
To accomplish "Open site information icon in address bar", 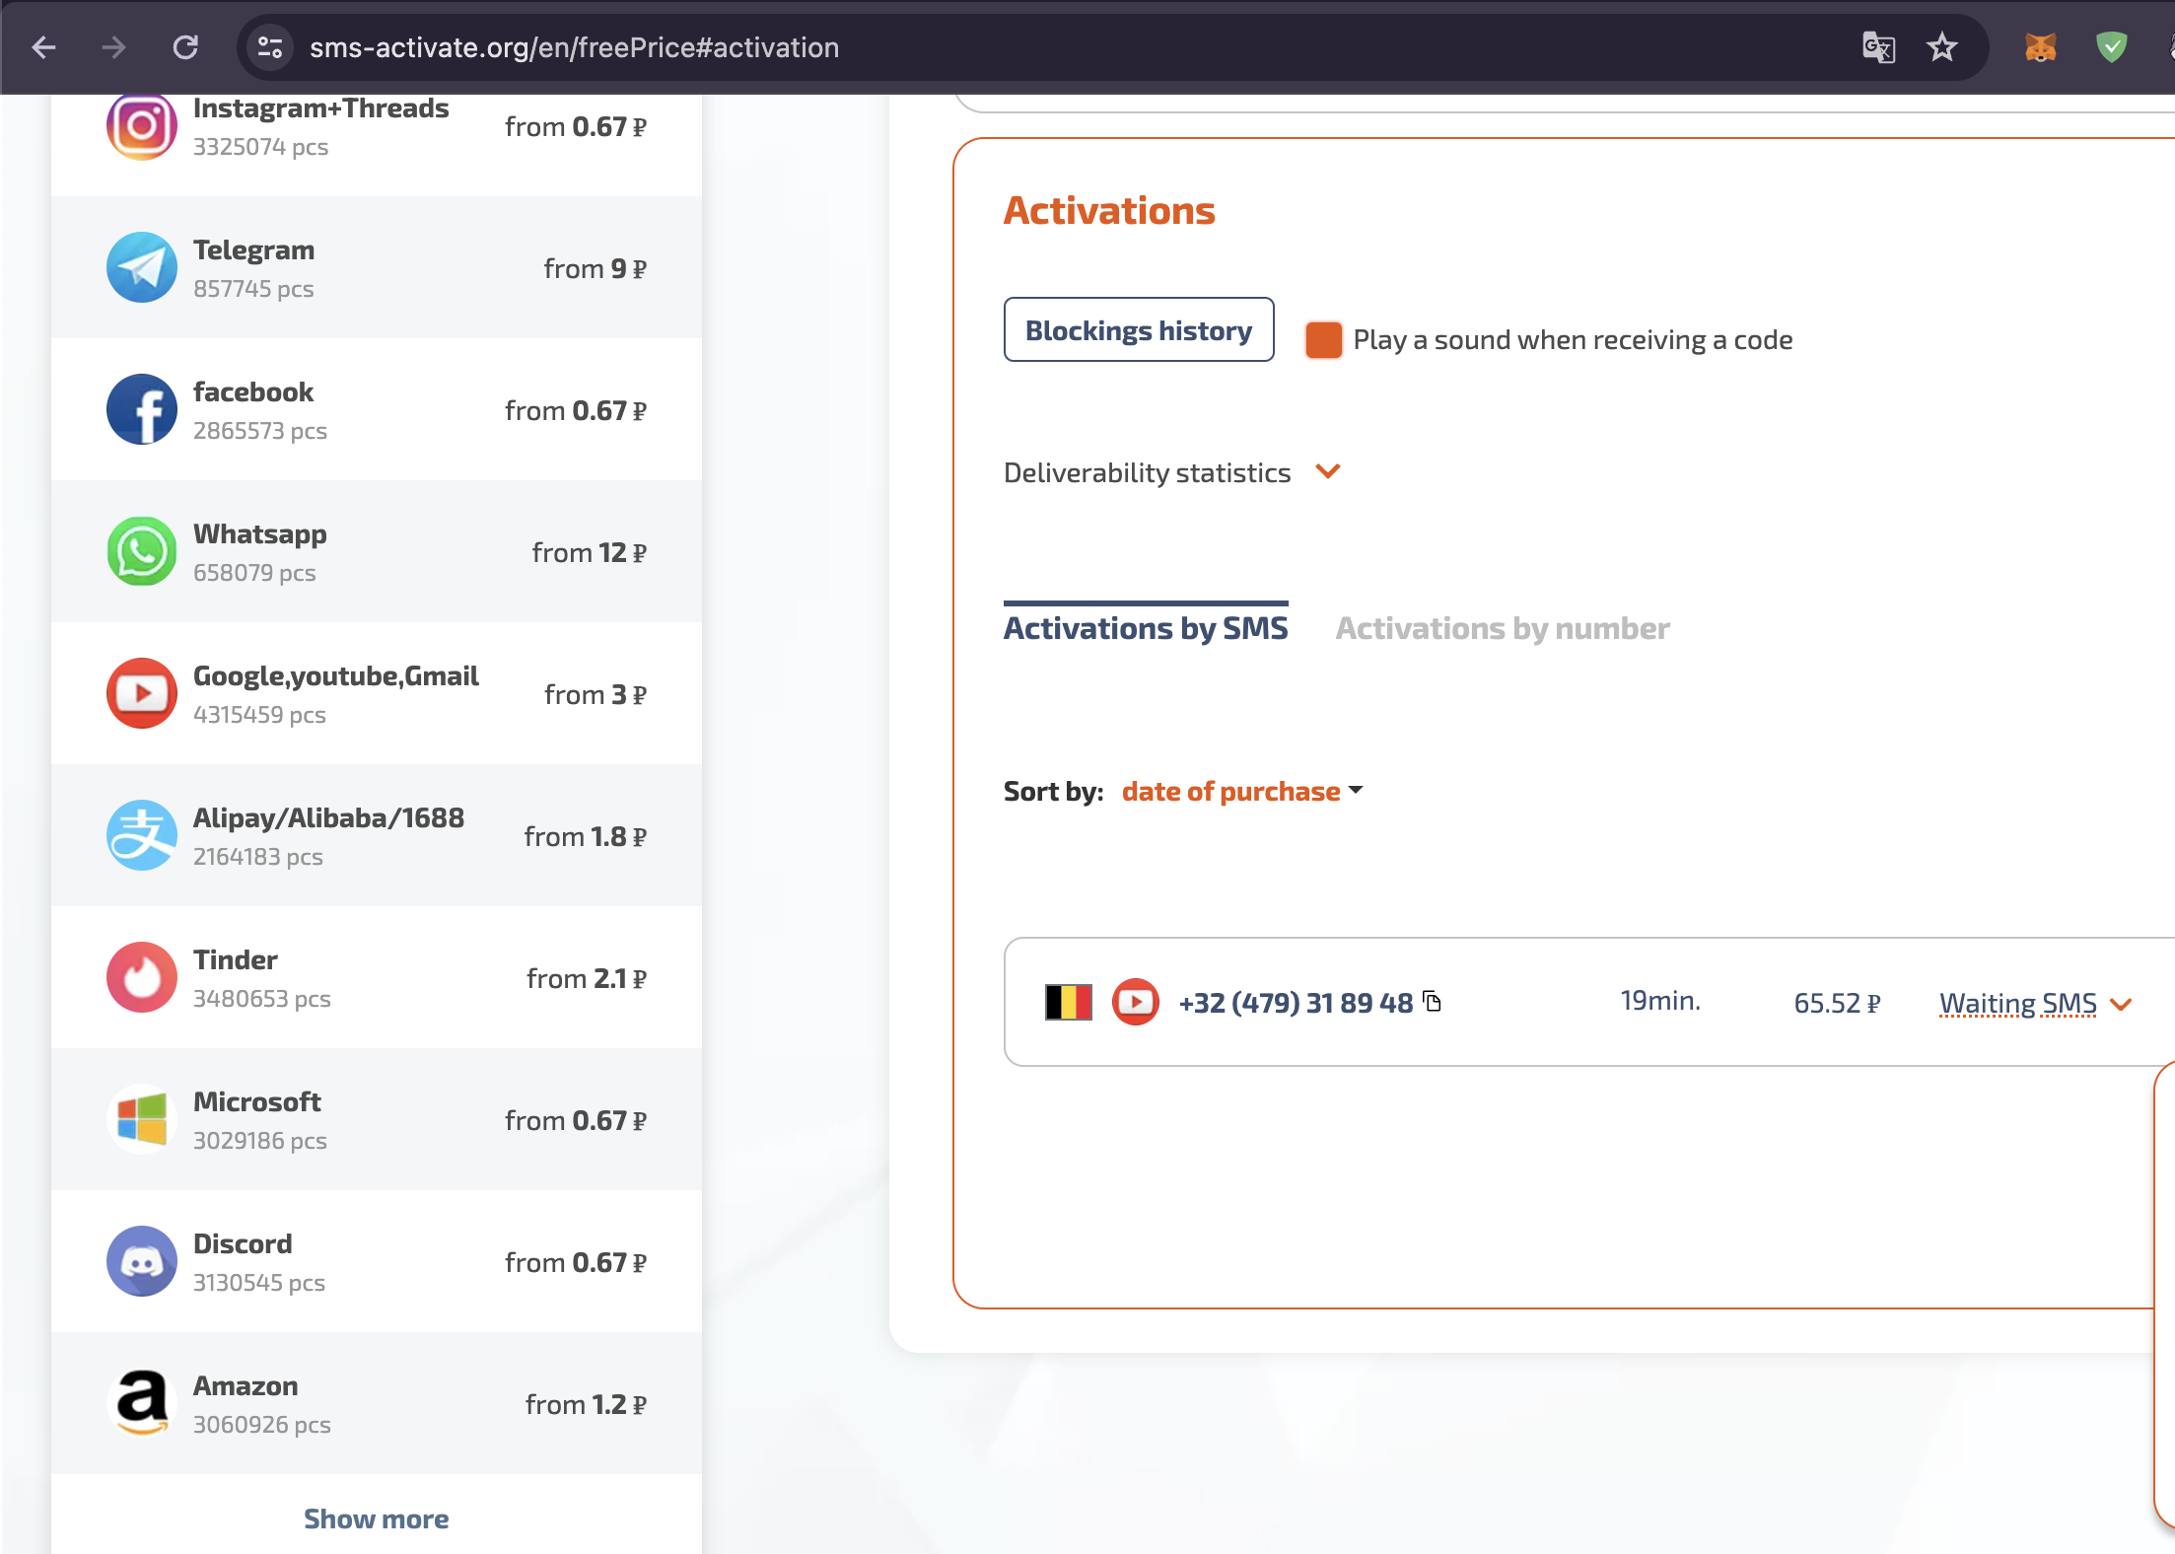I will pos(269,46).
